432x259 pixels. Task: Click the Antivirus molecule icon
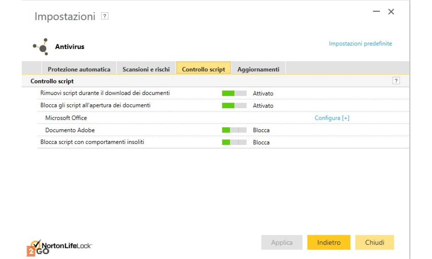click(x=41, y=47)
